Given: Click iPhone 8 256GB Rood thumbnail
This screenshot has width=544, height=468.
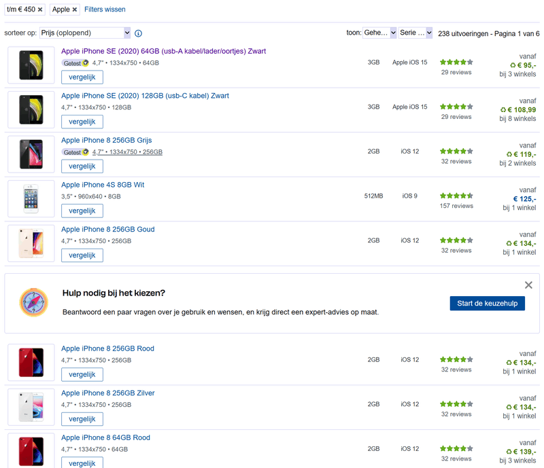Looking at the screenshot, I should pyautogui.click(x=31, y=362).
